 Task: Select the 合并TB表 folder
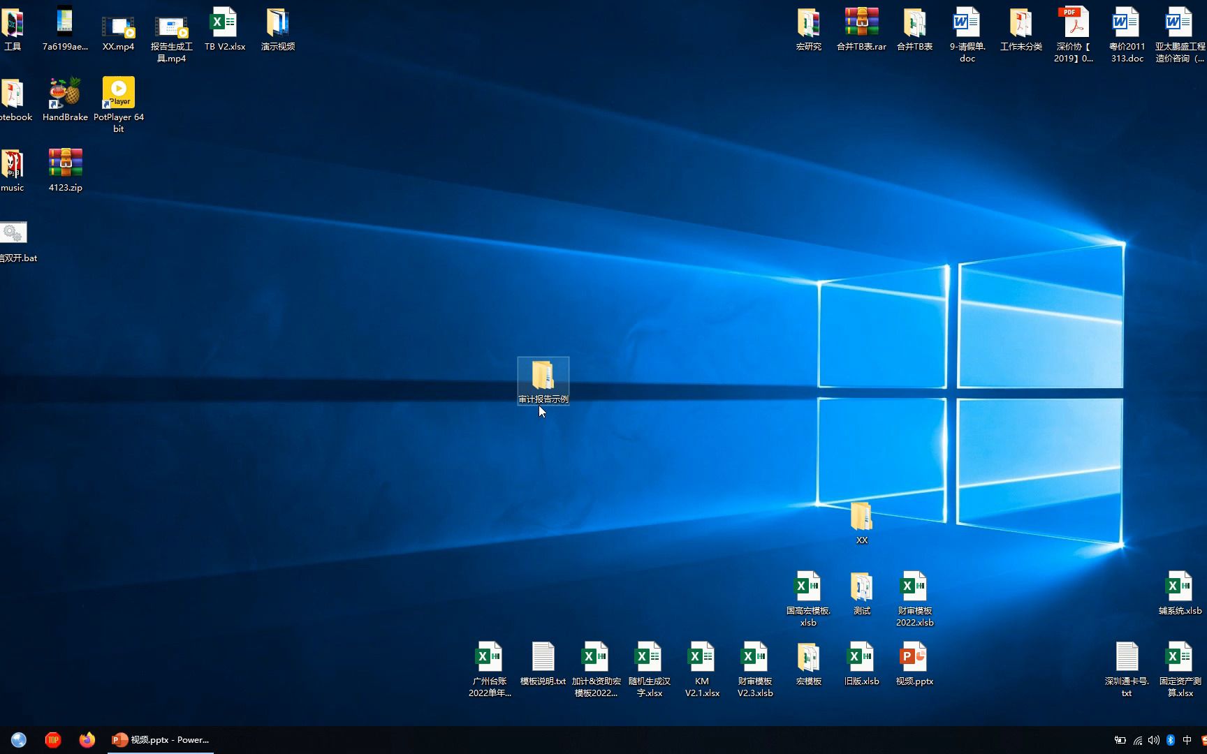point(914,29)
